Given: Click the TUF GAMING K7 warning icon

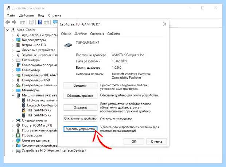Looking at the screenshot, I should (24, 110).
